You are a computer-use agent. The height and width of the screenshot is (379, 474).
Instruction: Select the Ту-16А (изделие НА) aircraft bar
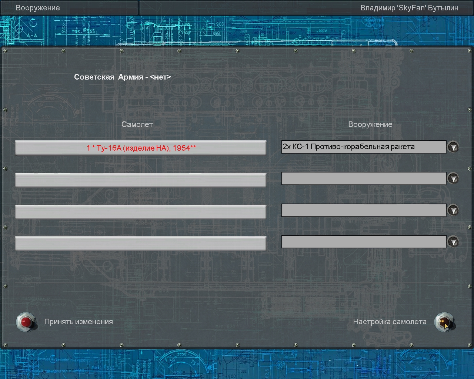click(x=141, y=148)
